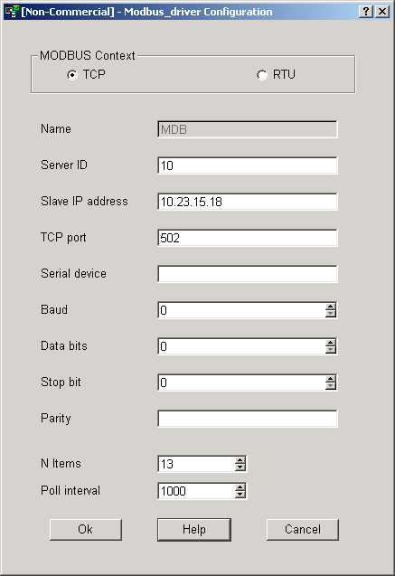Viewport: 395px width, 576px height.
Task: Increase Baud with the up arrow
Action: pyautogui.click(x=331, y=307)
